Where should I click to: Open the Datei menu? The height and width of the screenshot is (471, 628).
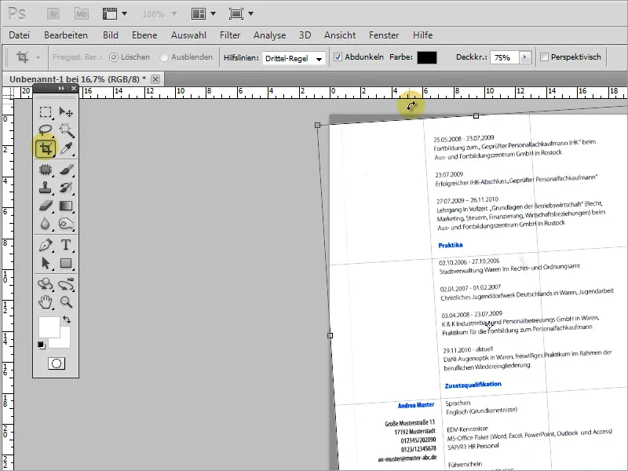[19, 35]
